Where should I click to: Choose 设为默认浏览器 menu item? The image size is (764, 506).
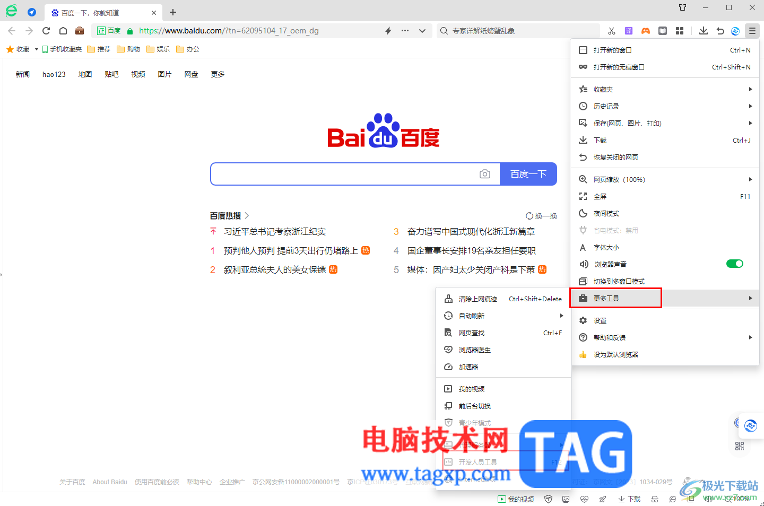pos(665,354)
